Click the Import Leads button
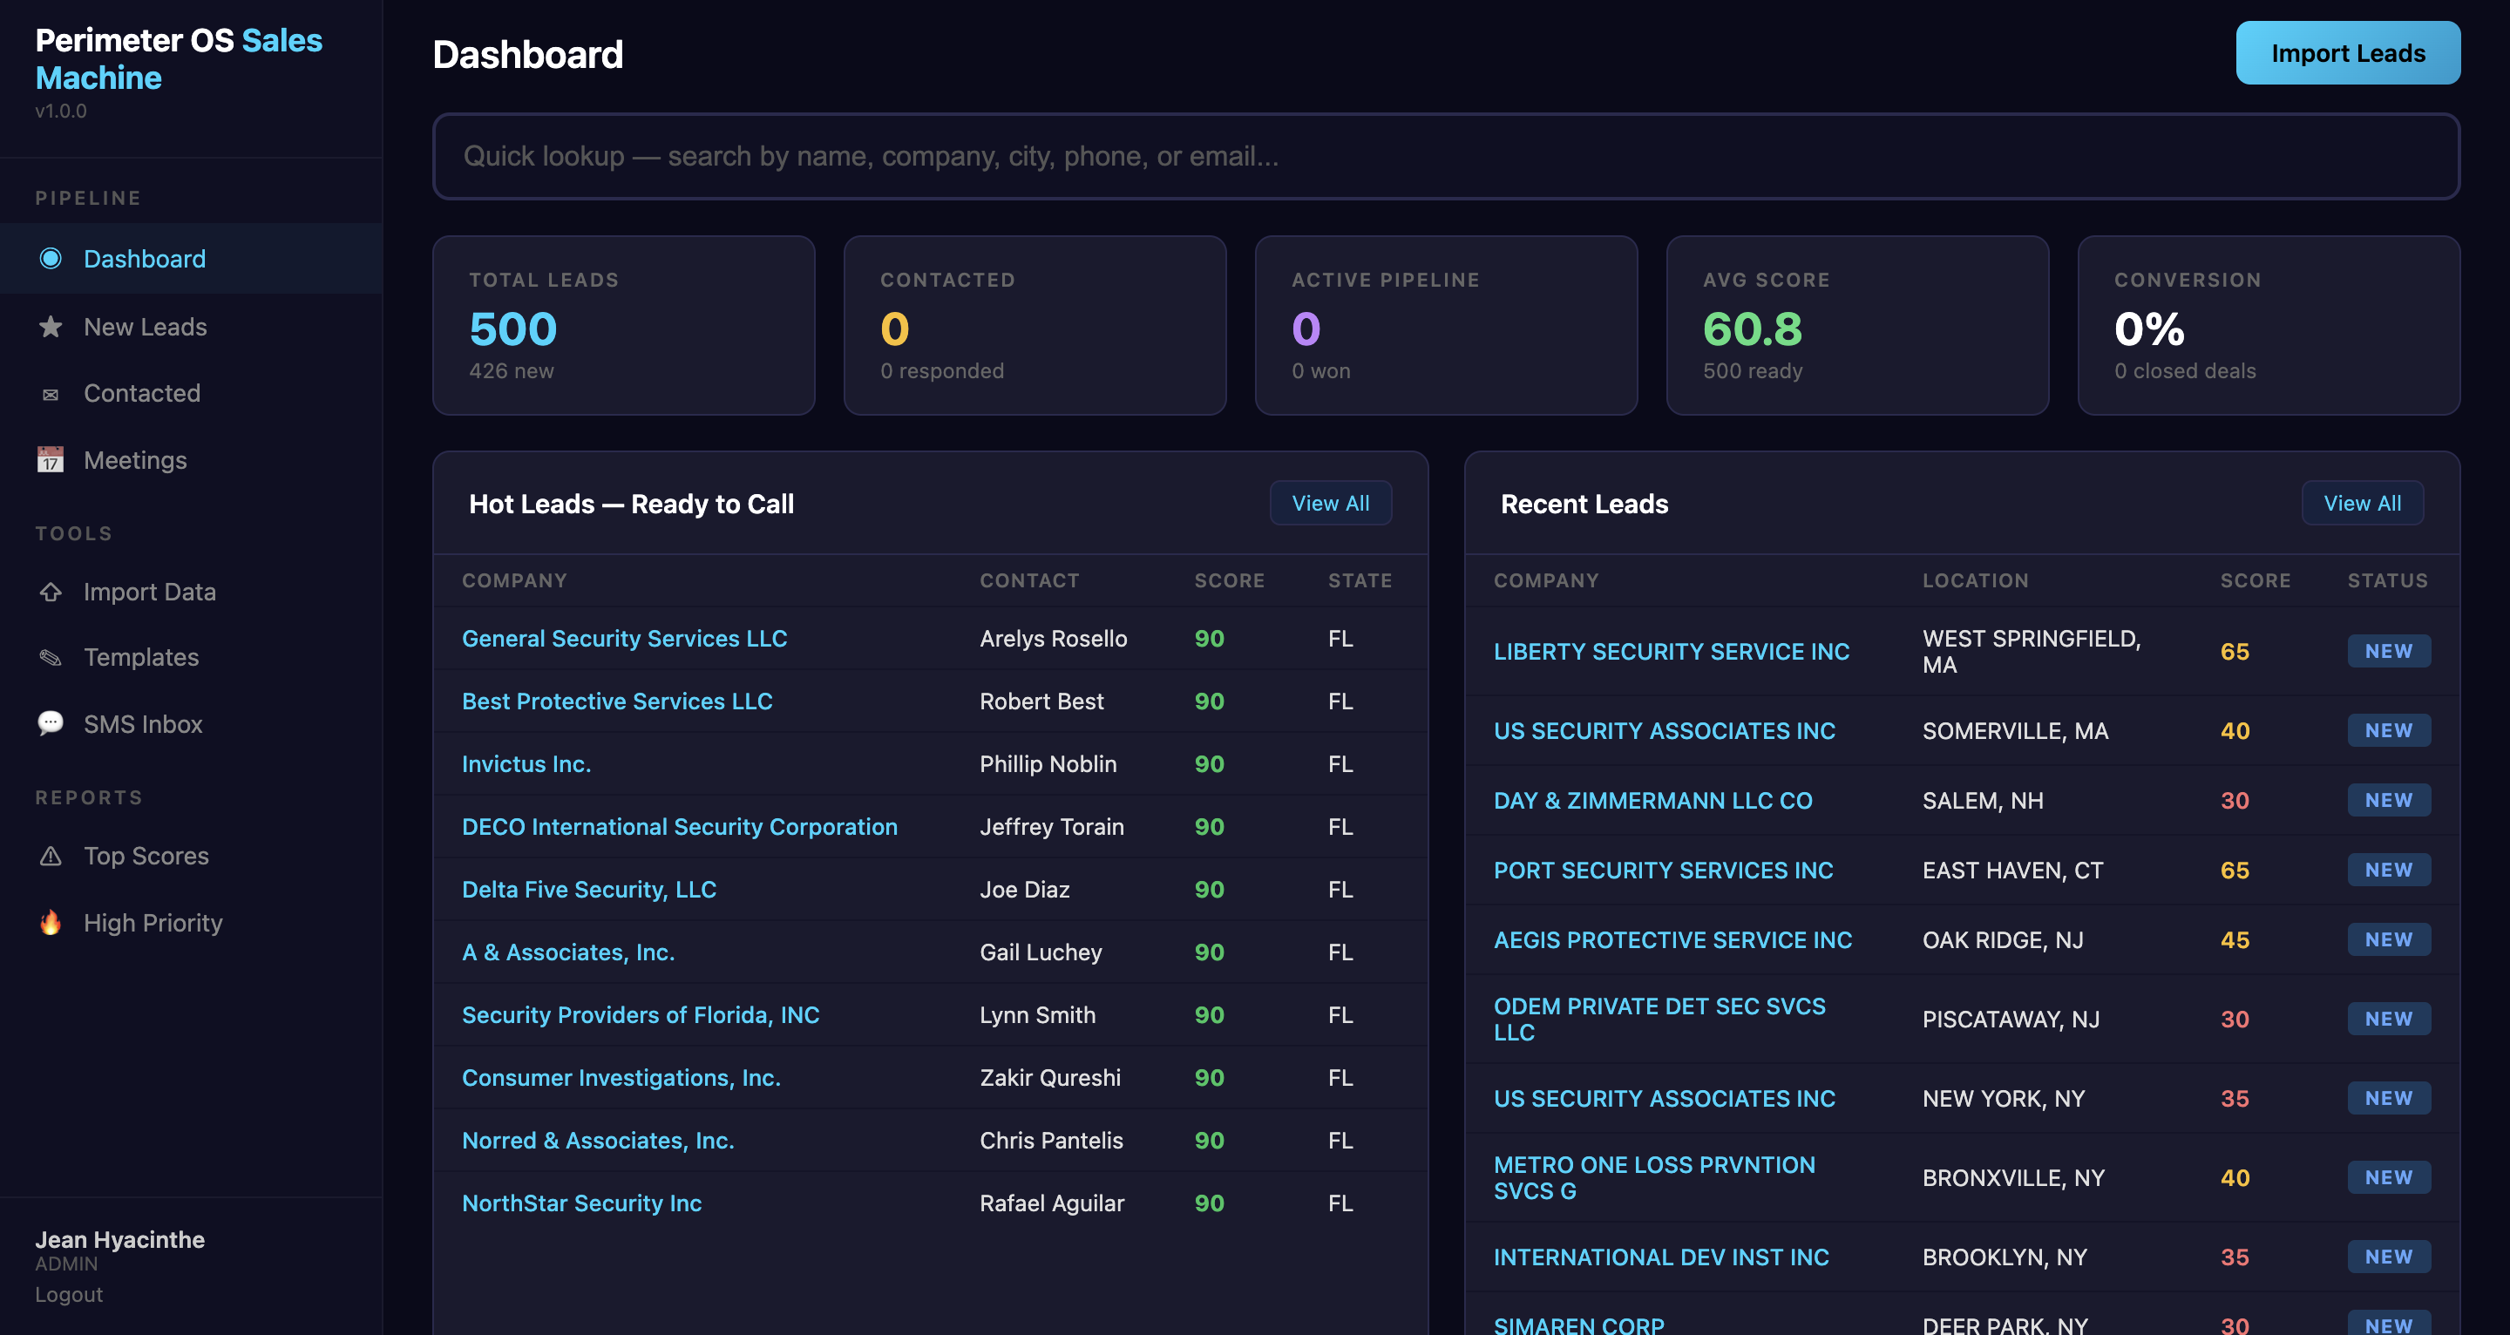The width and height of the screenshot is (2510, 1335). (2347, 52)
